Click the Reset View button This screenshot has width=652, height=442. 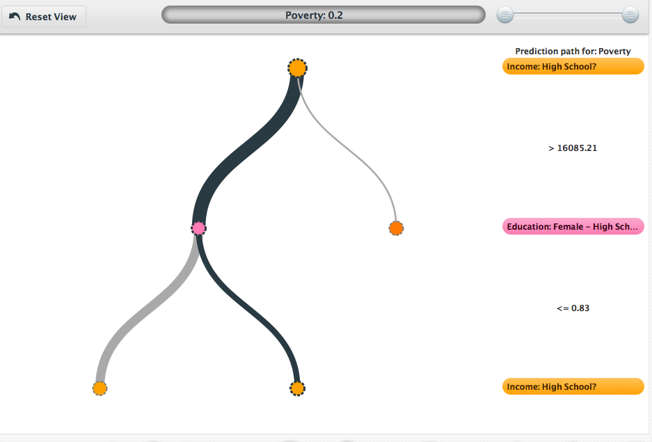point(43,17)
